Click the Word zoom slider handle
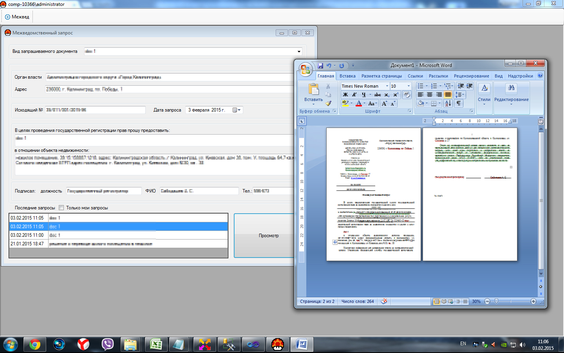 (x=496, y=301)
